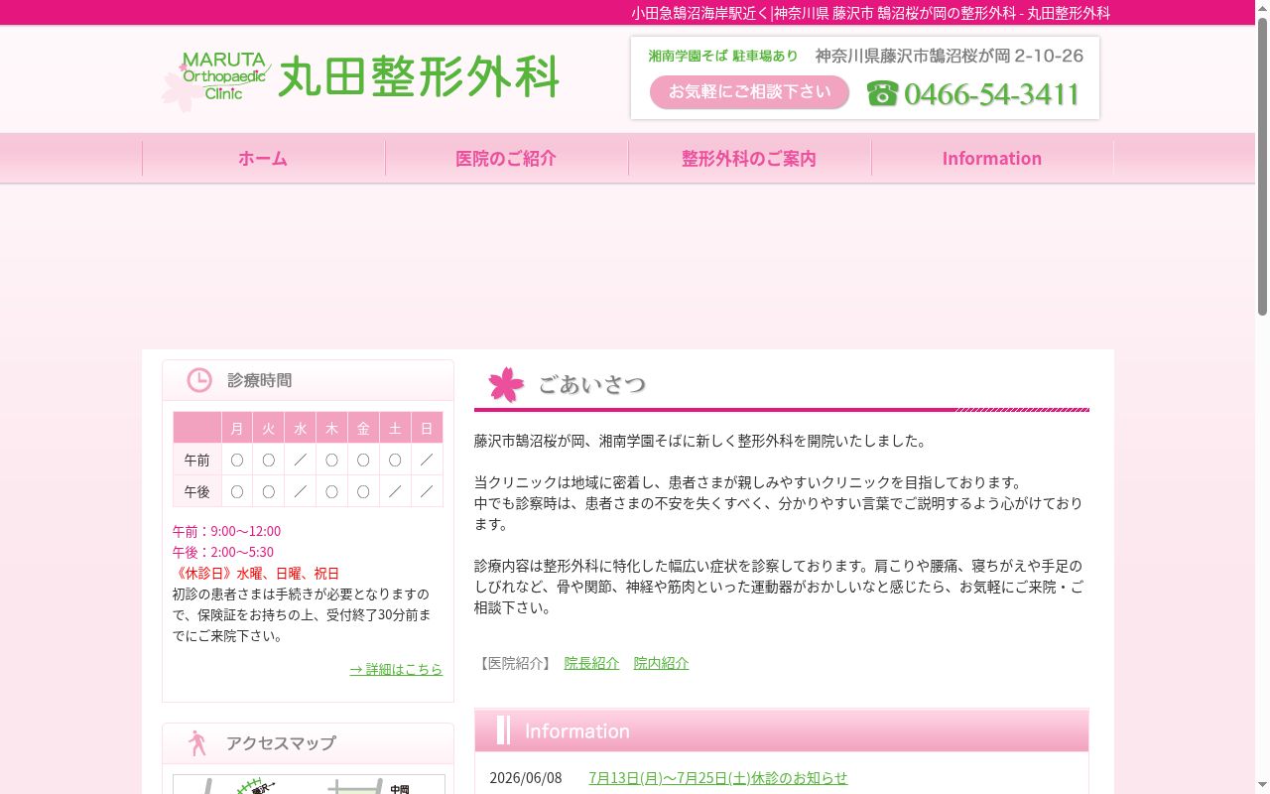Click the telephone icon next to 0466-54-3411
This screenshot has width=1270, height=794.
pos(882,93)
